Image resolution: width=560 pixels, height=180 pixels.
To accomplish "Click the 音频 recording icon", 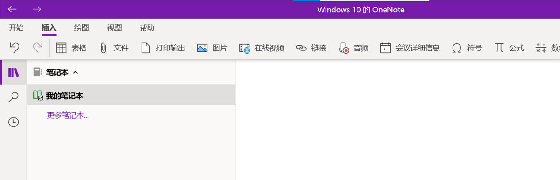I will click(344, 49).
